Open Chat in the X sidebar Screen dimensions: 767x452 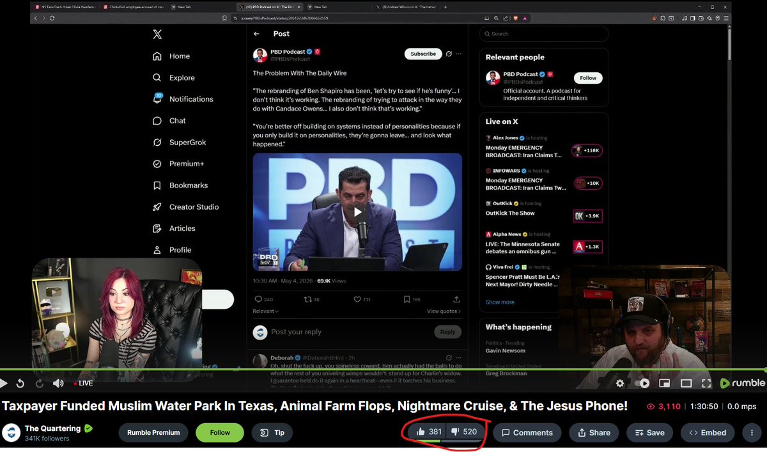pyautogui.click(x=169, y=121)
